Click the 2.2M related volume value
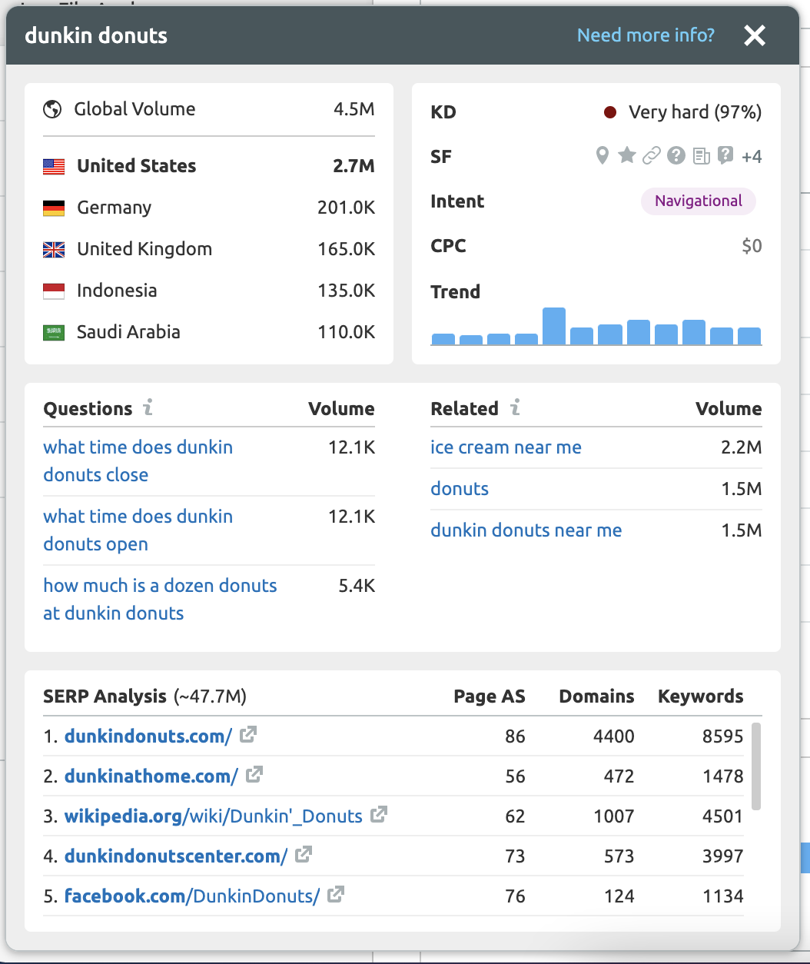810x964 pixels. pyautogui.click(x=742, y=447)
